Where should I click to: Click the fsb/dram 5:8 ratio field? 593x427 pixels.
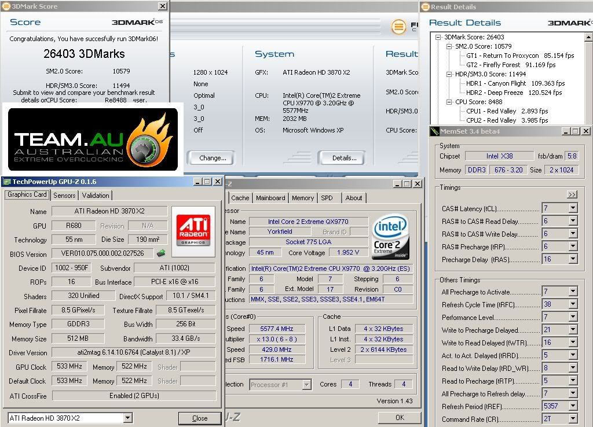pyautogui.click(x=572, y=156)
